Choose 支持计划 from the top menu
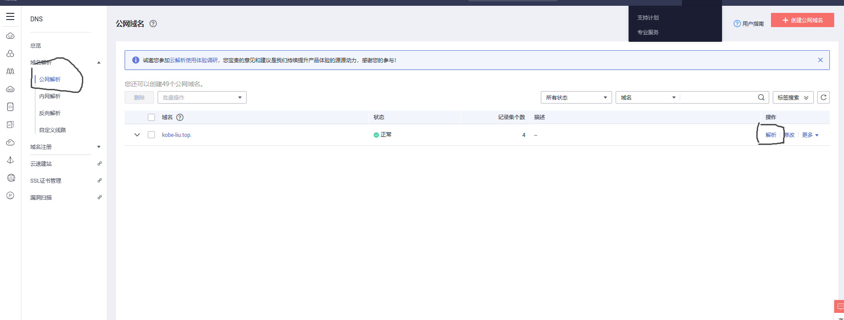Viewport: 844px width, 320px height. pos(648,18)
